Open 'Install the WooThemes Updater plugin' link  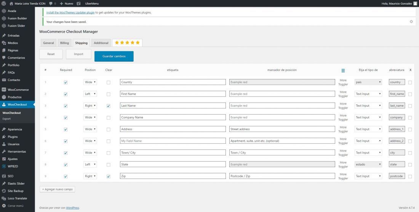(x=70, y=13)
